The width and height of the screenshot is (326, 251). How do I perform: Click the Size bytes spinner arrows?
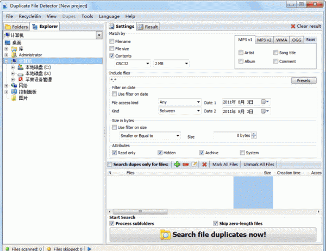[254, 135]
